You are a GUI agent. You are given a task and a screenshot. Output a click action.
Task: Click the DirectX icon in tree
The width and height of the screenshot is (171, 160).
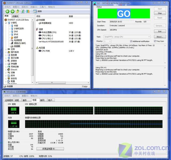[9, 70]
